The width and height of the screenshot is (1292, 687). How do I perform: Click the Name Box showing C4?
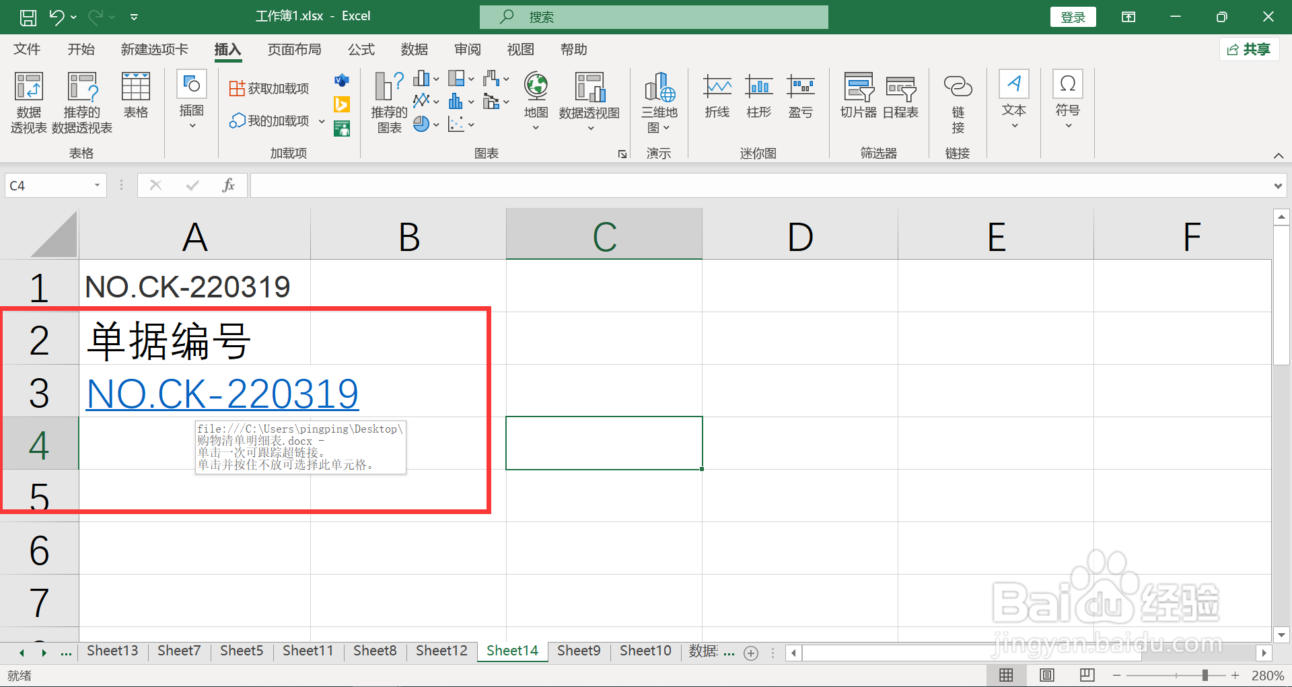click(55, 186)
